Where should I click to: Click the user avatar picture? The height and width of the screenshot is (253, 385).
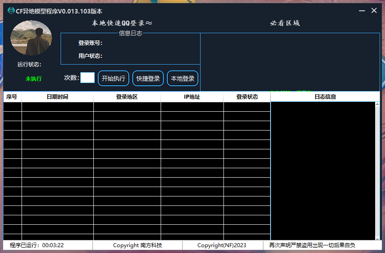click(31, 38)
